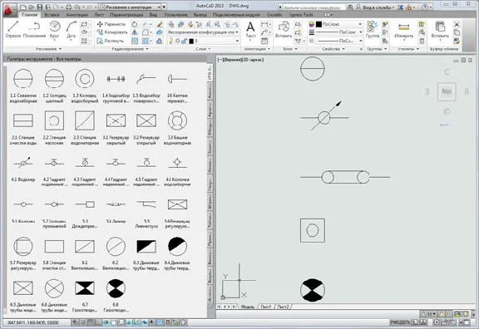This screenshot has height=329, width=479.
Task: Insert 1.3 Колодец водосборный palette symbol
Action: coord(85,86)
